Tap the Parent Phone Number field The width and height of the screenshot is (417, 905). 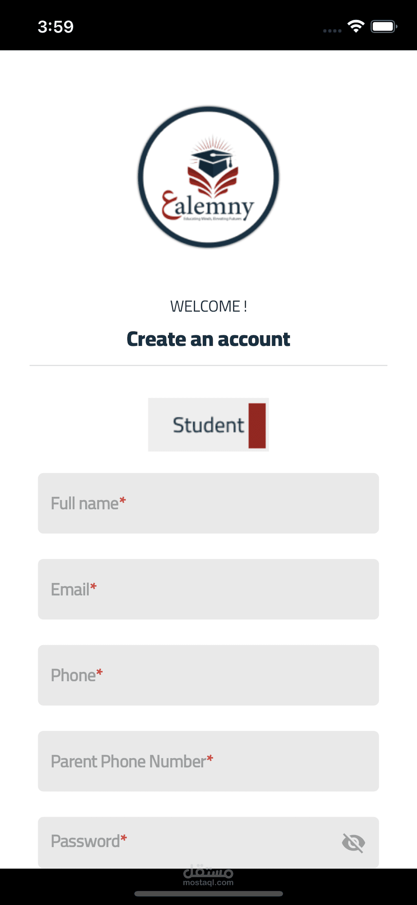point(208,761)
